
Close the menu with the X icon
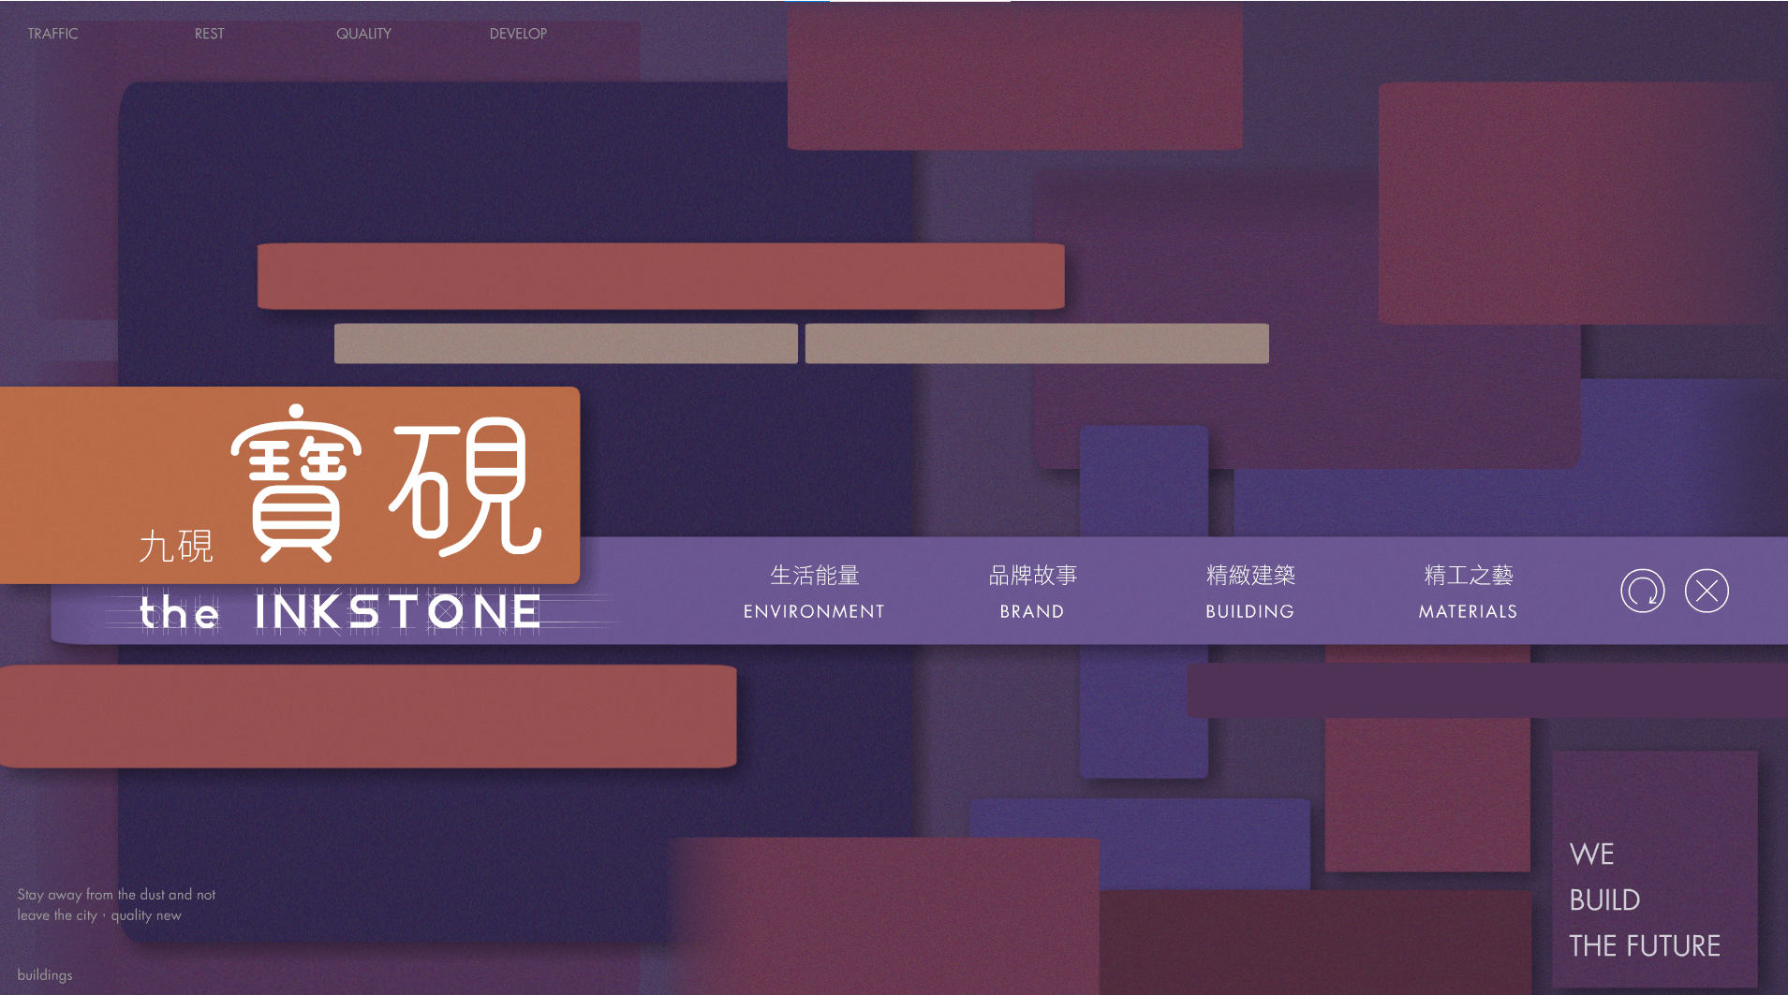tap(1707, 591)
